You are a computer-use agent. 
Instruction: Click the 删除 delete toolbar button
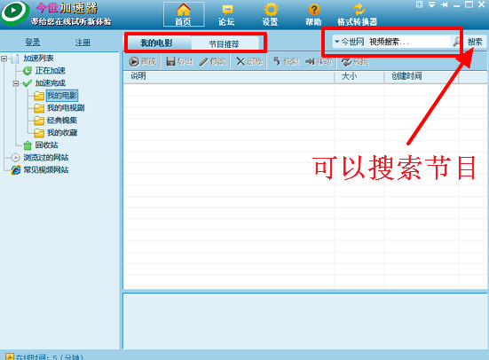(249, 61)
